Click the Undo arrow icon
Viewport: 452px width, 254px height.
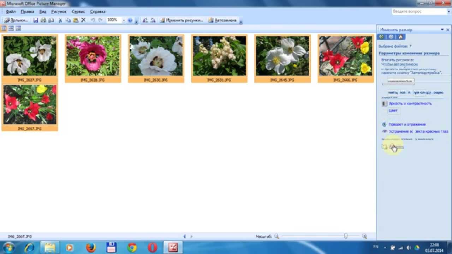pos(93,20)
